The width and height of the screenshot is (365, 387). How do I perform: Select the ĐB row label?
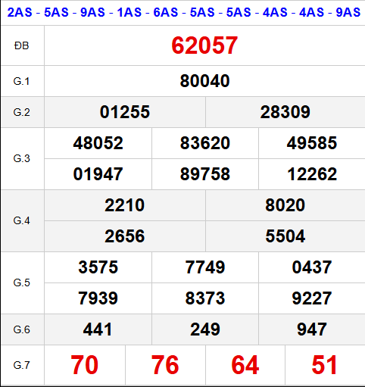[22, 46]
